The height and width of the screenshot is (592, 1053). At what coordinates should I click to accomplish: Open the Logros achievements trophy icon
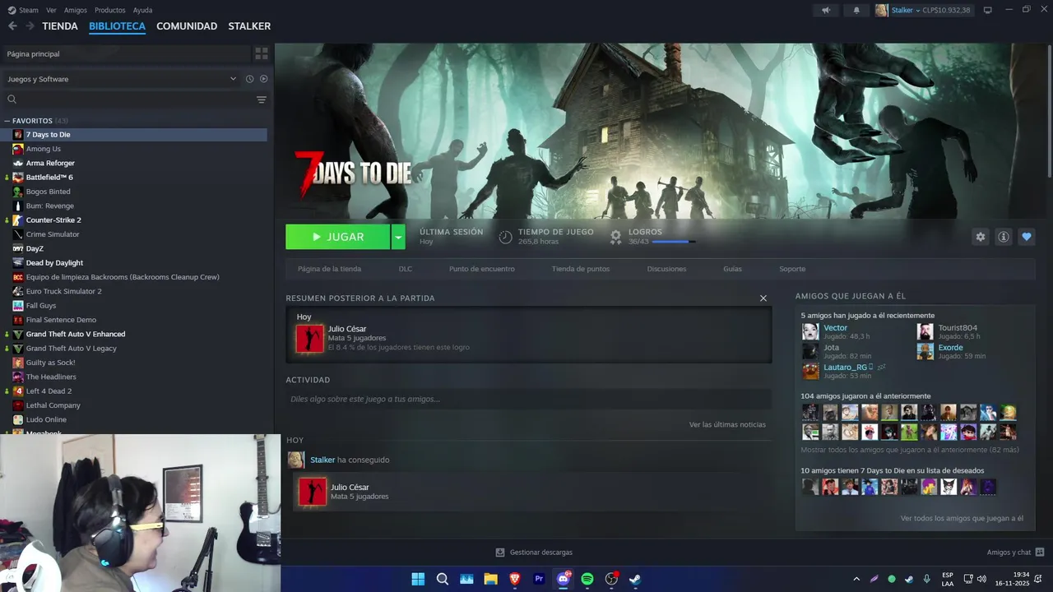click(x=615, y=237)
